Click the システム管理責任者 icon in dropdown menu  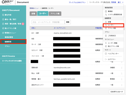106,15
